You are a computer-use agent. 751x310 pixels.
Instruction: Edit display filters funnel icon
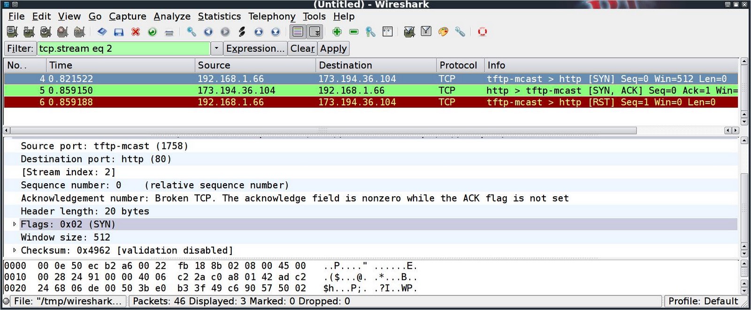426,32
